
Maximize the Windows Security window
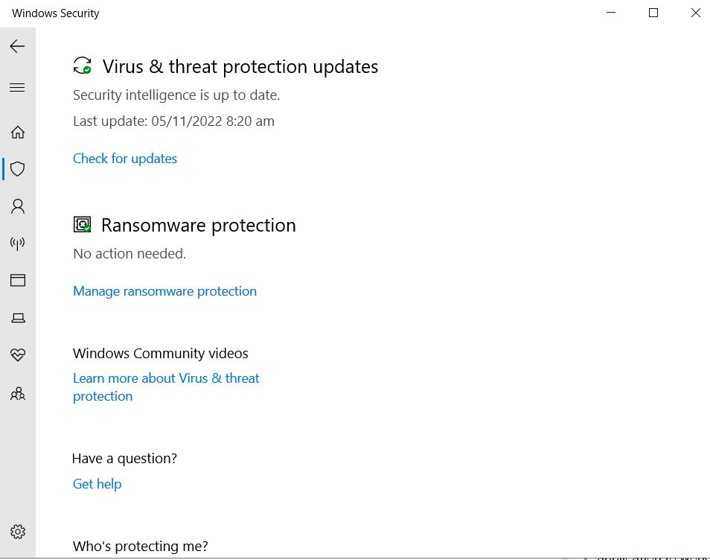(x=653, y=13)
